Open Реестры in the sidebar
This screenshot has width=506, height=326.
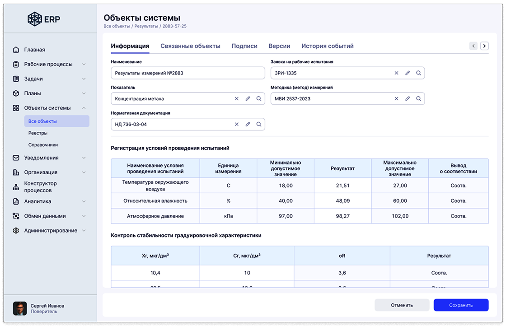click(x=38, y=133)
